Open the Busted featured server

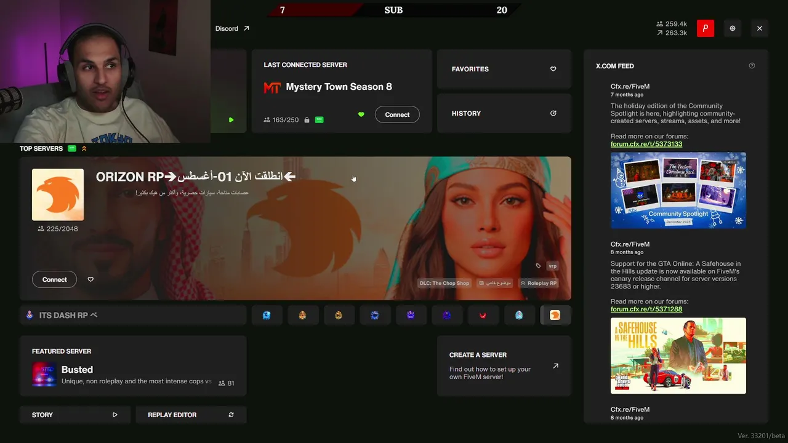point(133,367)
